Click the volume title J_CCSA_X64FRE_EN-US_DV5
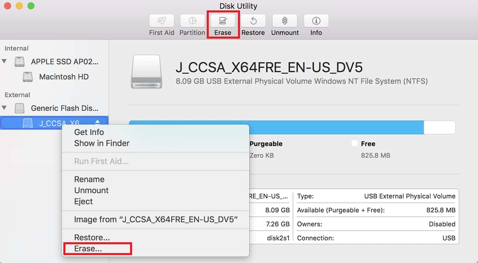Viewport: 478px width, 263px height. tap(269, 67)
